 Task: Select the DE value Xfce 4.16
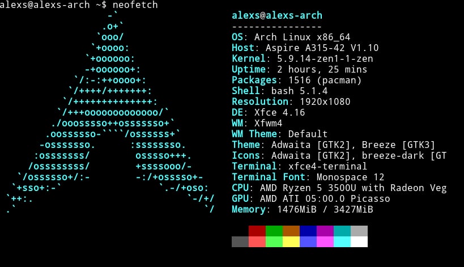click(x=280, y=112)
